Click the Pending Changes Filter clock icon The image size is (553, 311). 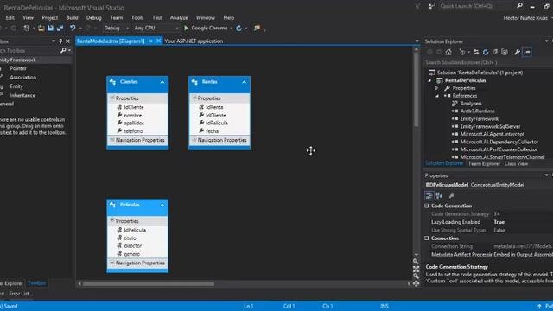click(462, 52)
